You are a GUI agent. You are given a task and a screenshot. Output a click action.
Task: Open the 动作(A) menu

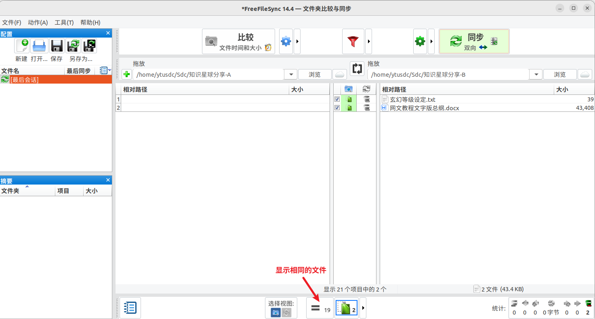[x=38, y=22]
